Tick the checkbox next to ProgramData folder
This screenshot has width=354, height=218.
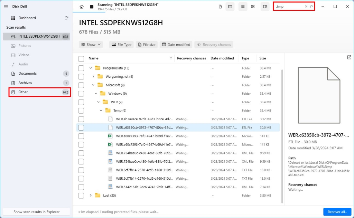pyautogui.click(x=81, y=68)
